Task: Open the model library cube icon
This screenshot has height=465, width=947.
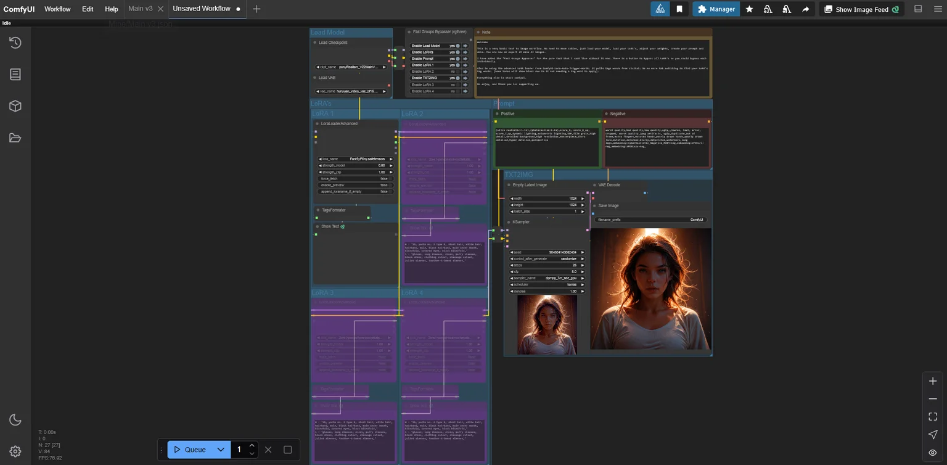Action: coord(15,106)
